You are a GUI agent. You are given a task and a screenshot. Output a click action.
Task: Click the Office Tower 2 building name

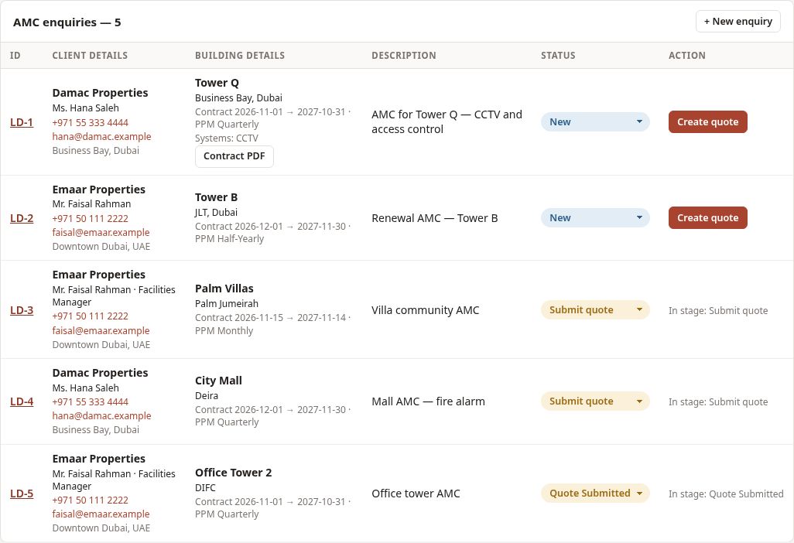(234, 473)
